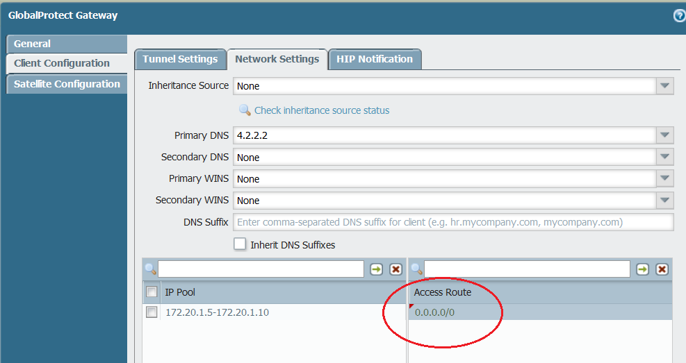Click the Secondary DNS field showing None
Viewport: 686px width, 363px height.
pos(445,156)
